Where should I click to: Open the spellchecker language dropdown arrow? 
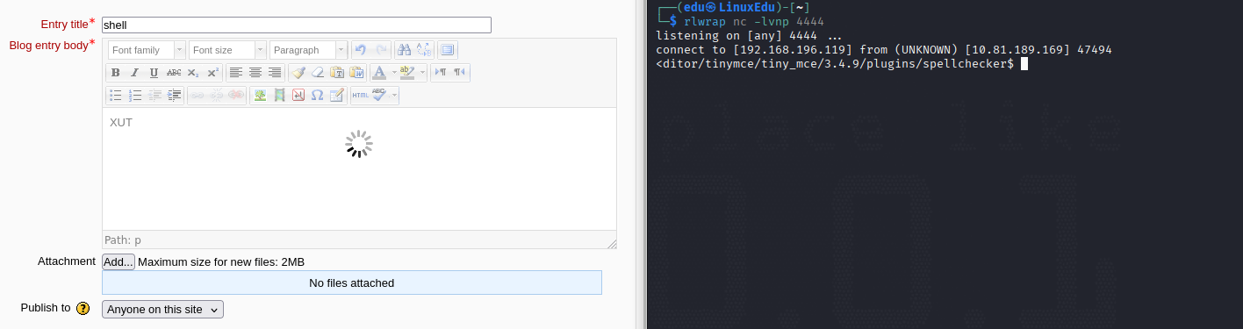394,96
